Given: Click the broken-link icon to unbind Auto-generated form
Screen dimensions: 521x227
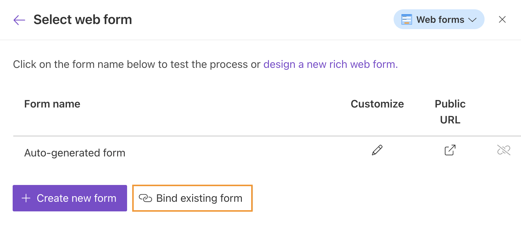Looking at the screenshot, I should pyautogui.click(x=504, y=150).
